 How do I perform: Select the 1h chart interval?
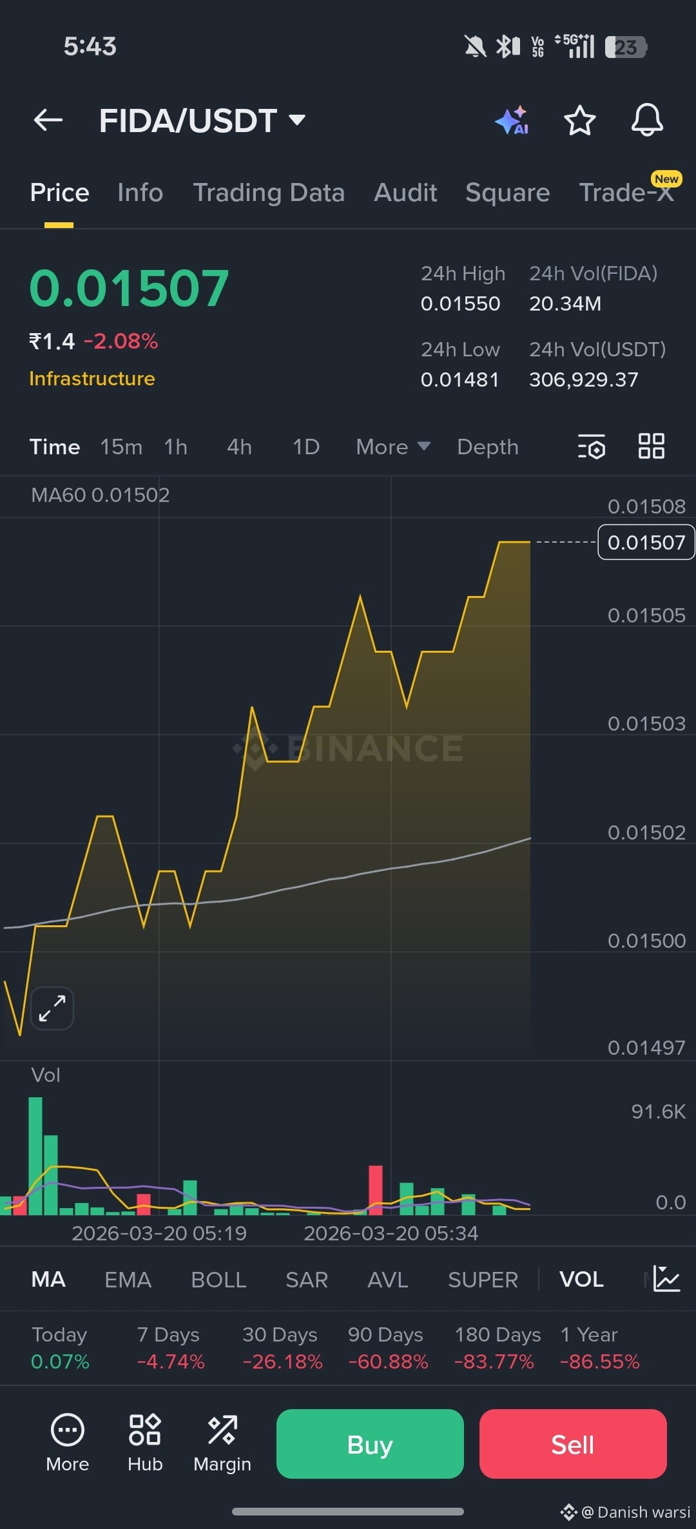tap(175, 447)
